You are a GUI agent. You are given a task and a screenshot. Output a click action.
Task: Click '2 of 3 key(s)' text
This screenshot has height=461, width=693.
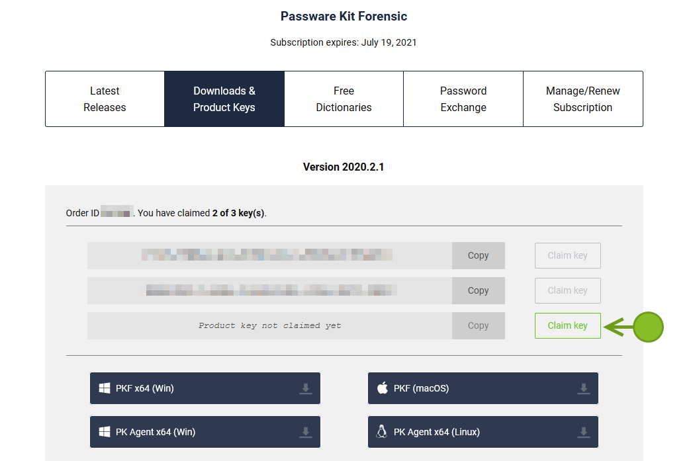[238, 213]
